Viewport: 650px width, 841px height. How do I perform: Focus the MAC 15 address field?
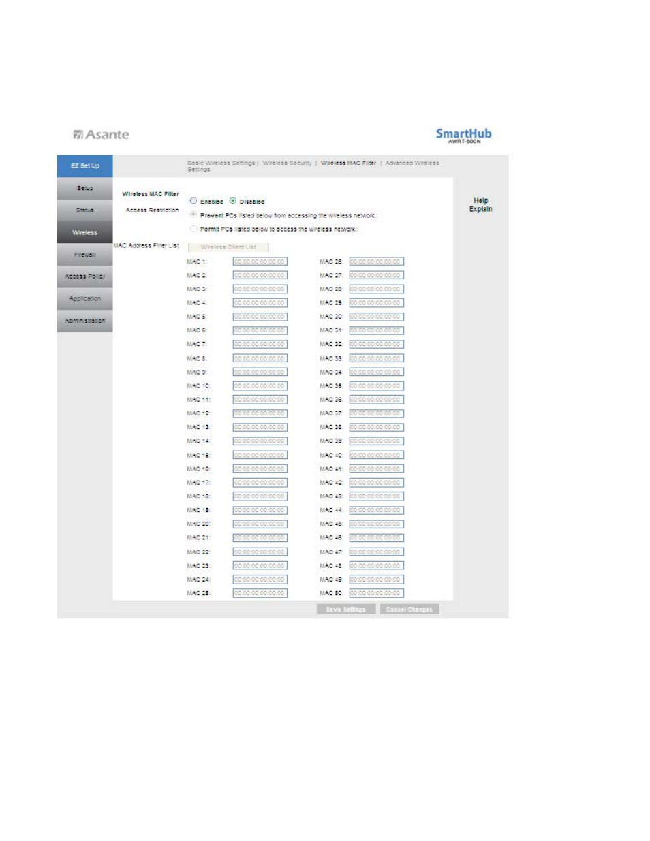coord(260,455)
